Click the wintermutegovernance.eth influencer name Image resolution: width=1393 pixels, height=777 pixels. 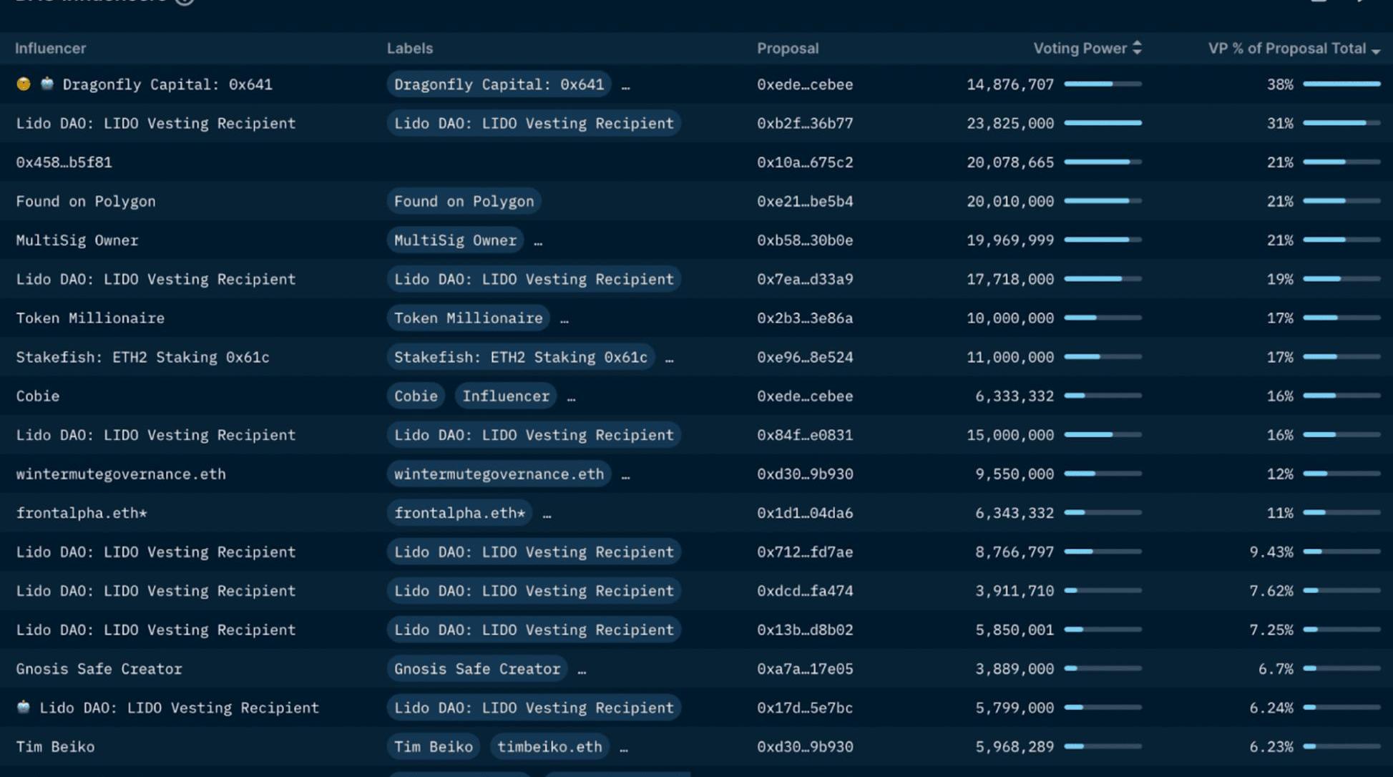tap(121, 474)
